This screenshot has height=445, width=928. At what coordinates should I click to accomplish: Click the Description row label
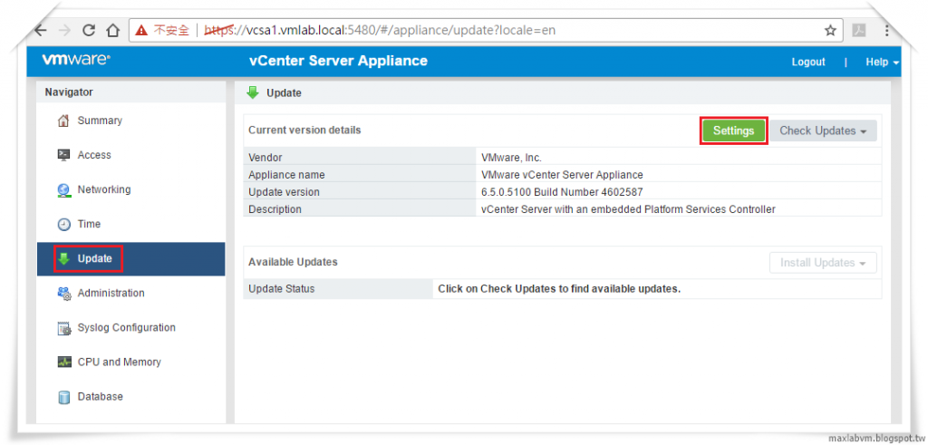[275, 208]
